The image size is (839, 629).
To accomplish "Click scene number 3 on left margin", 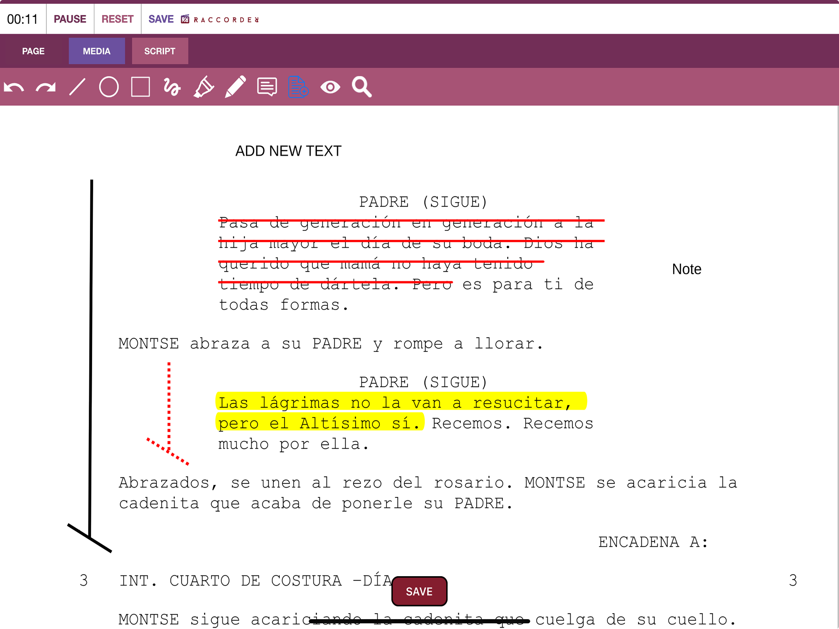I will pyautogui.click(x=84, y=580).
